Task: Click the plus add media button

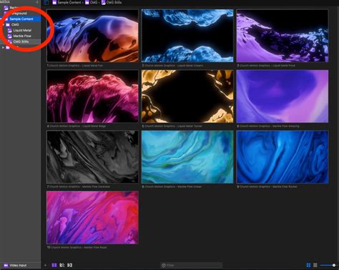Action: 45,265
